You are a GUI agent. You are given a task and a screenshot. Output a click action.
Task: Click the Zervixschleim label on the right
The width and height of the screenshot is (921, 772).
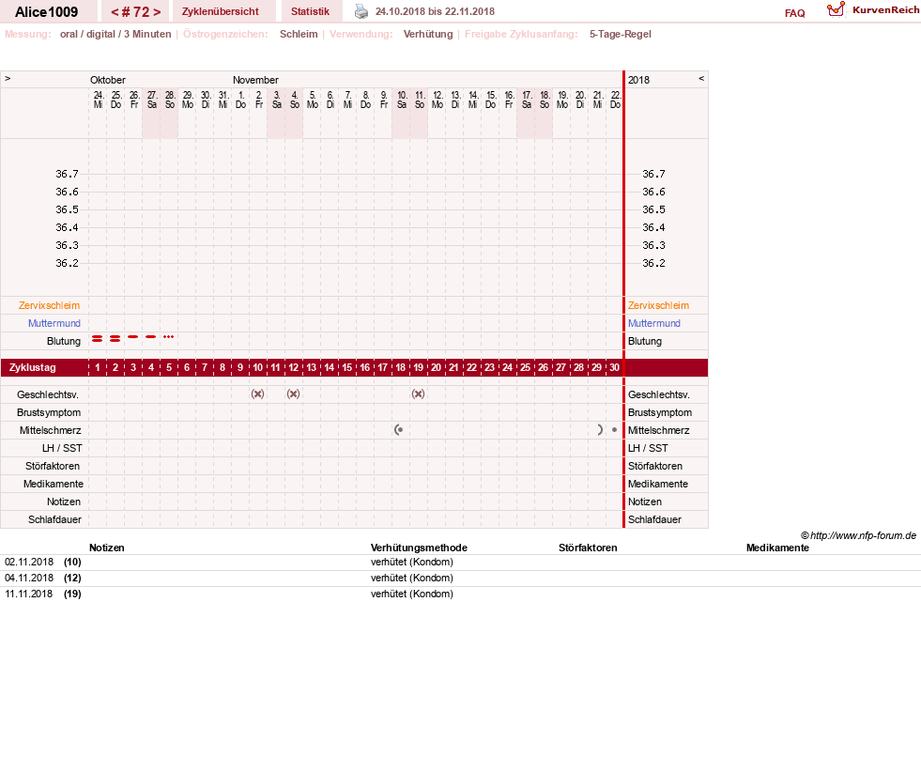[x=658, y=305]
